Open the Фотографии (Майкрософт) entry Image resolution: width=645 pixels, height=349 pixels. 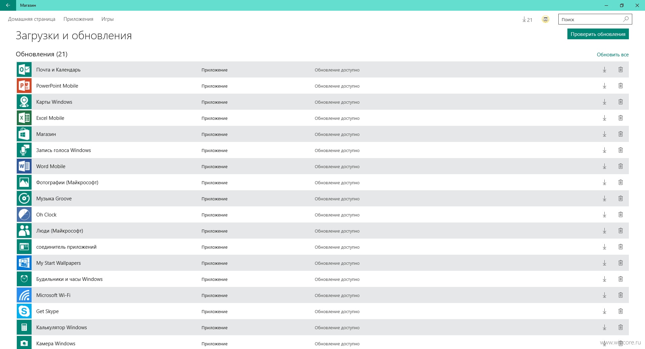click(322, 182)
